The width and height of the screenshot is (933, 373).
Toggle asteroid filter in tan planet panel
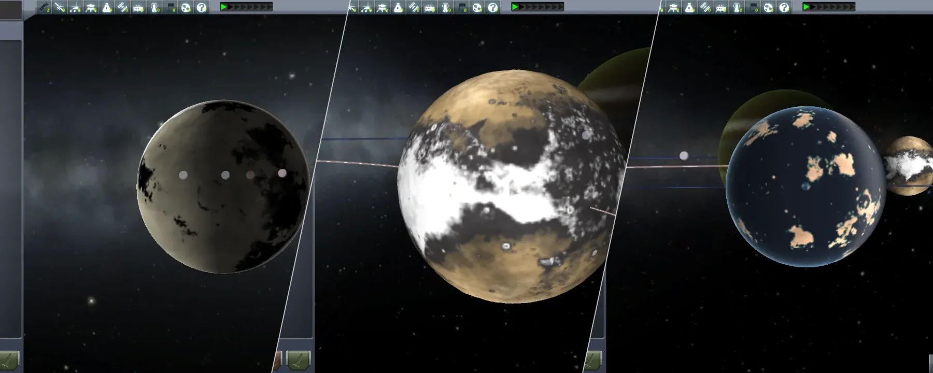point(477,7)
